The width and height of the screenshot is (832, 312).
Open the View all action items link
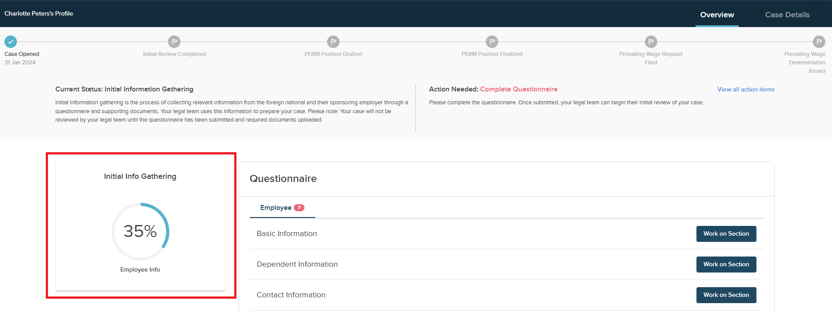click(745, 89)
